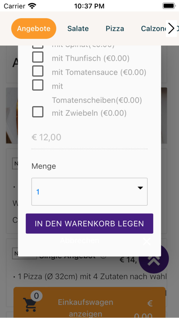Close the dialog using the X icon
Viewport: 179px width, 318px height.
(147, 241)
